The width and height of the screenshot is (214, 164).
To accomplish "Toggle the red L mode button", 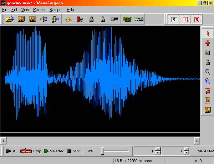I will 185,20.
